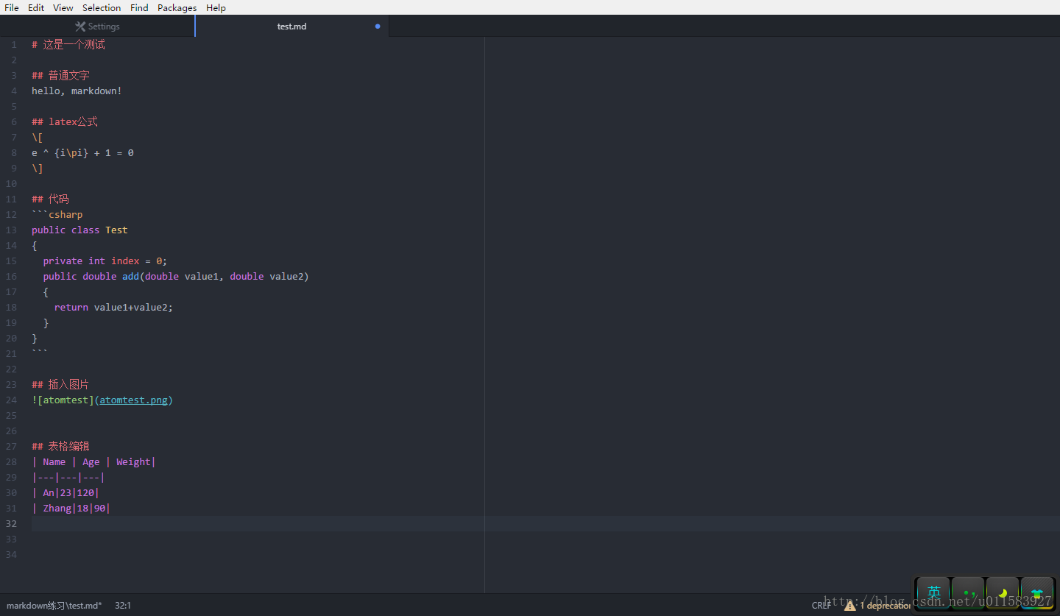Open the 1 deprecation notice
Image resolution: width=1060 pixels, height=616 pixels.
tap(885, 606)
